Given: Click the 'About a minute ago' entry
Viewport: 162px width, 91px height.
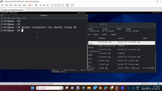Looking at the screenshot, I should tap(107, 46).
